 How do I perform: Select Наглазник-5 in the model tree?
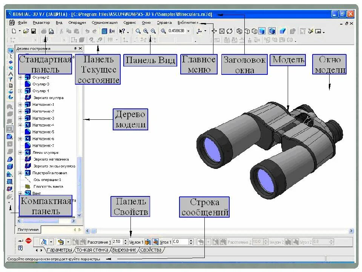point(43,132)
